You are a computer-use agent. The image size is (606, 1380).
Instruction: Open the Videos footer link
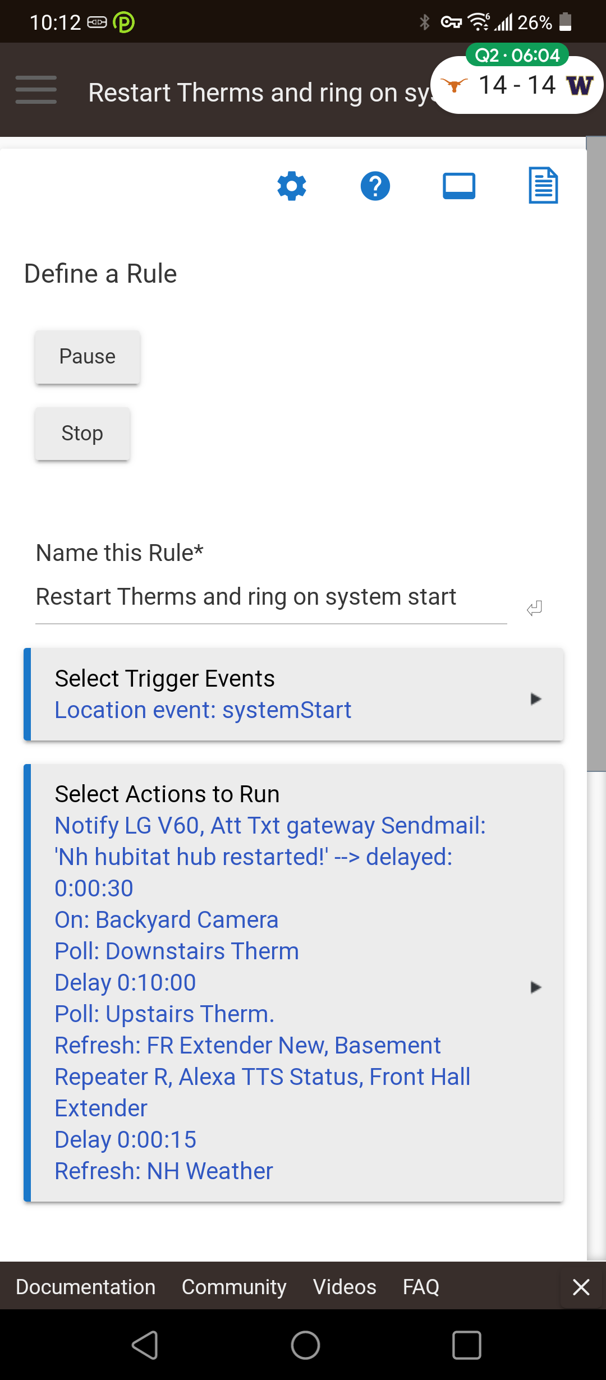[345, 1287]
